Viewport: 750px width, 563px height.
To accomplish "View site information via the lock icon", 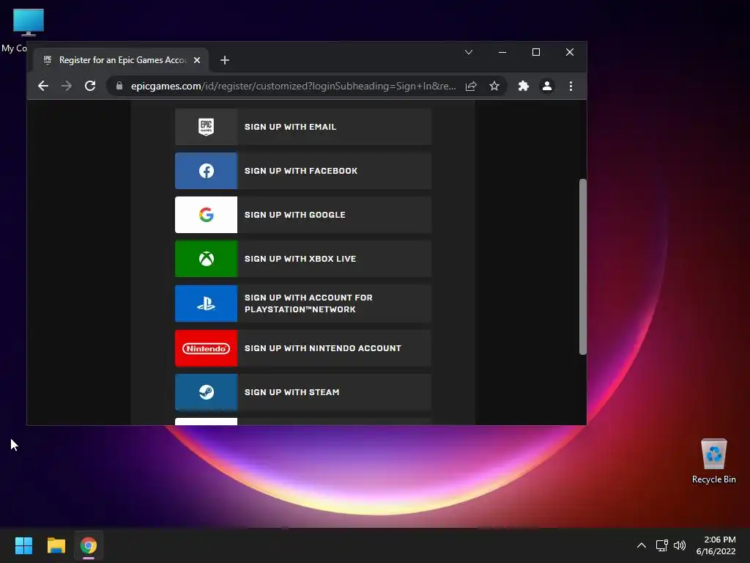I will [x=119, y=87].
